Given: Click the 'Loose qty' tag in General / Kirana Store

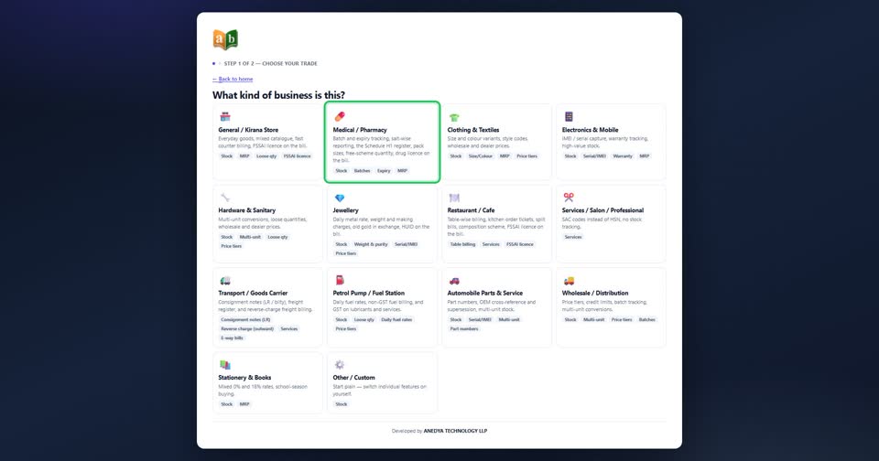Looking at the screenshot, I should click(x=266, y=156).
